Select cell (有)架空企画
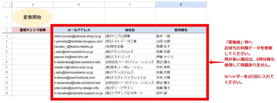The image size is (277, 103). tap(130, 46)
